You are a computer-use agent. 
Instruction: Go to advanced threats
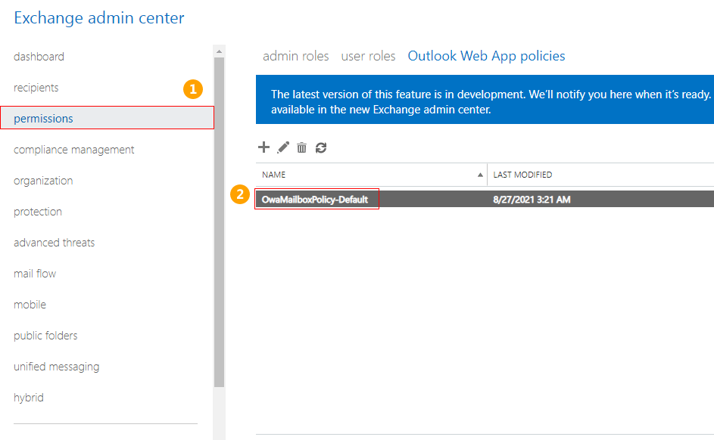(x=54, y=243)
